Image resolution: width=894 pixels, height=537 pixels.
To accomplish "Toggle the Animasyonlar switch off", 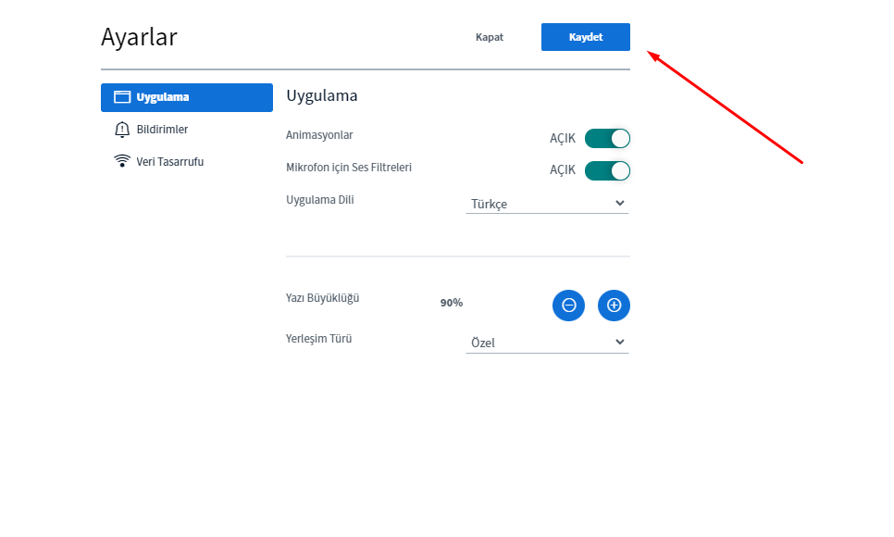I will [x=607, y=138].
